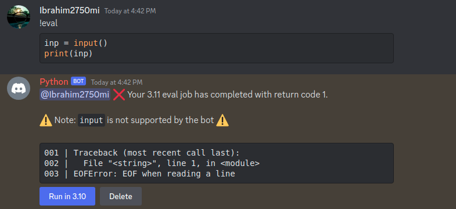Click Ibrahim2750mi's profile avatar
The image size is (456, 209).
19,17
